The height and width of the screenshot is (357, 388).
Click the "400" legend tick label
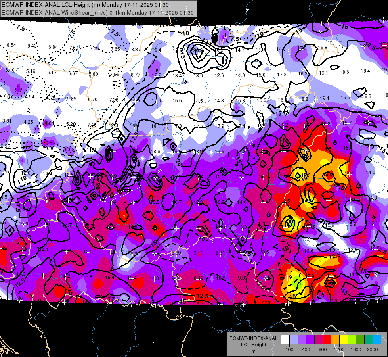306,349
